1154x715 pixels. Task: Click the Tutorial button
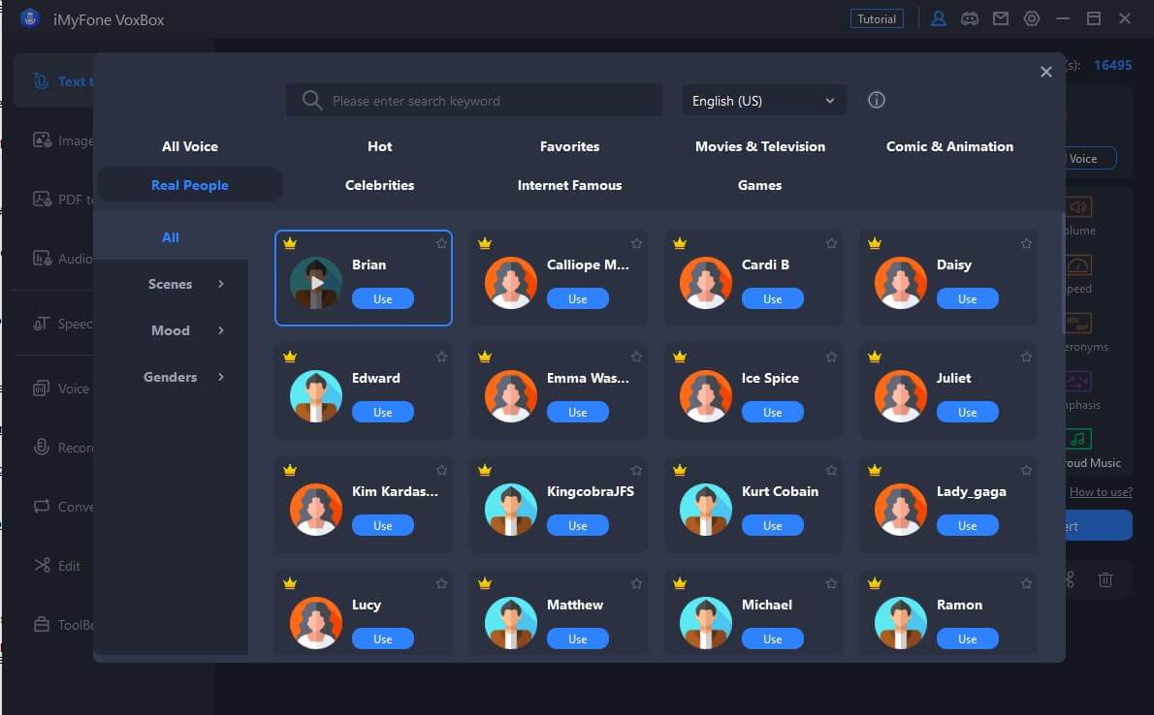877,19
